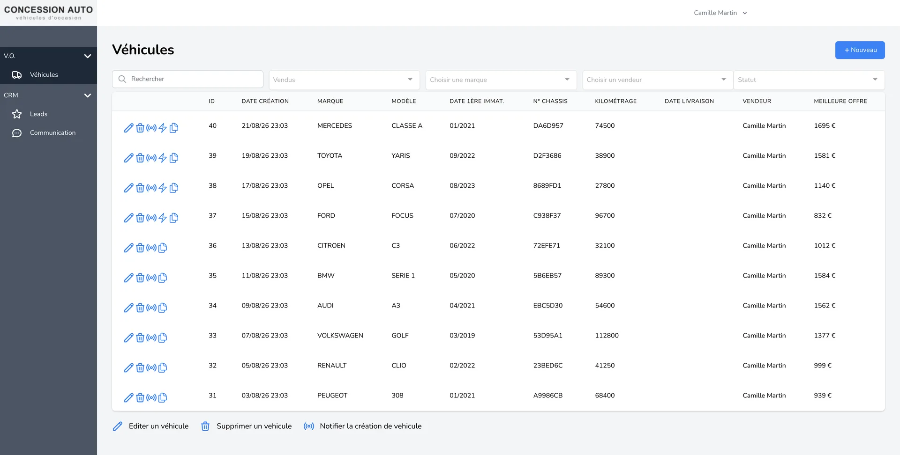The image size is (900, 455).
Task: Duplicate the RENAULT CLIO with copy icon
Action: (162, 367)
